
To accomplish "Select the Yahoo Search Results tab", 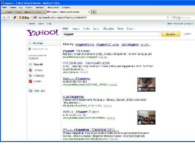I will (x=69, y=12).
